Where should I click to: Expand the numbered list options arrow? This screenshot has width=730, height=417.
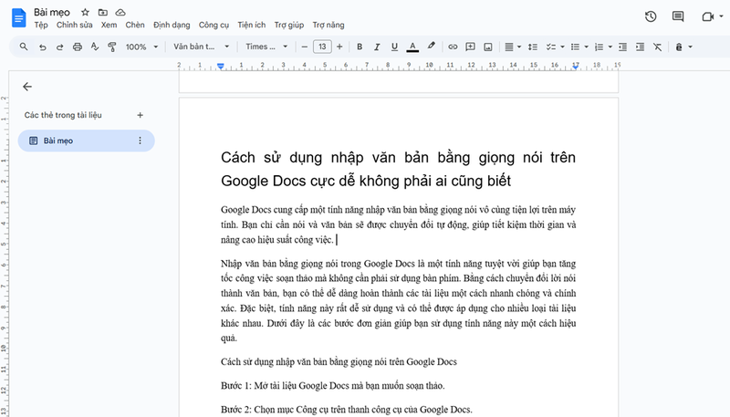(x=610, y=47)
